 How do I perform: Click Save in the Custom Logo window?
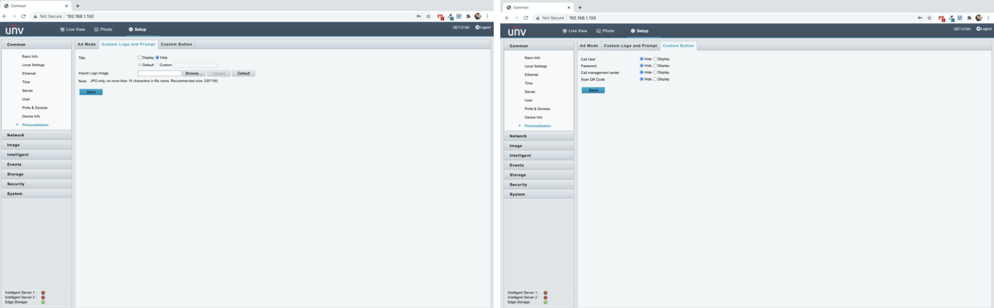coord(91,92)
